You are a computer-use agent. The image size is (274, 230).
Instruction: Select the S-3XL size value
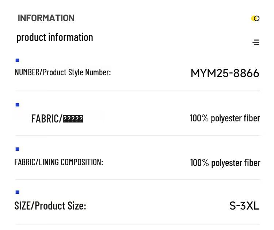pos(244,206)
